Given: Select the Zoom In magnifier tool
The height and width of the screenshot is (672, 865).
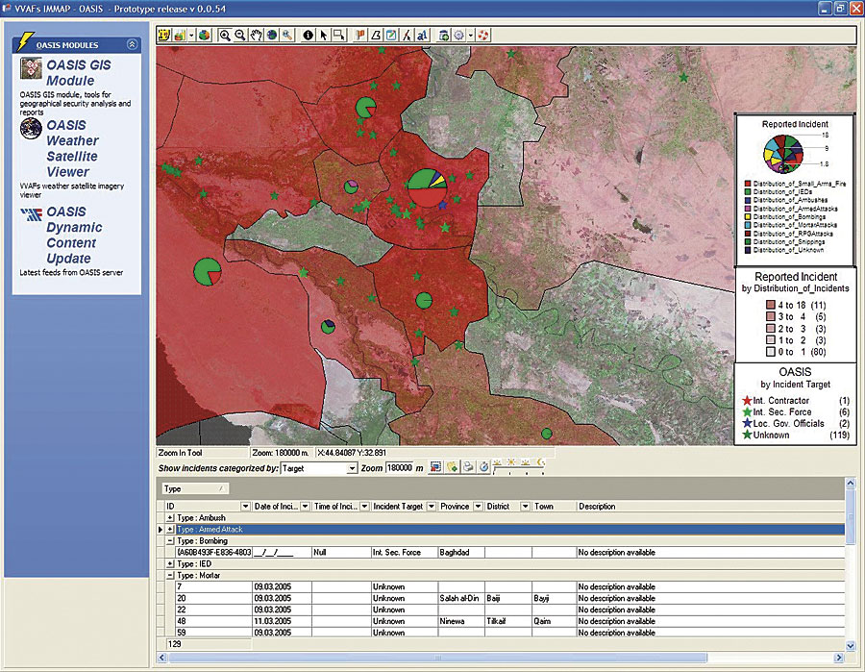Looking at the screenshot, I should 224,35.
